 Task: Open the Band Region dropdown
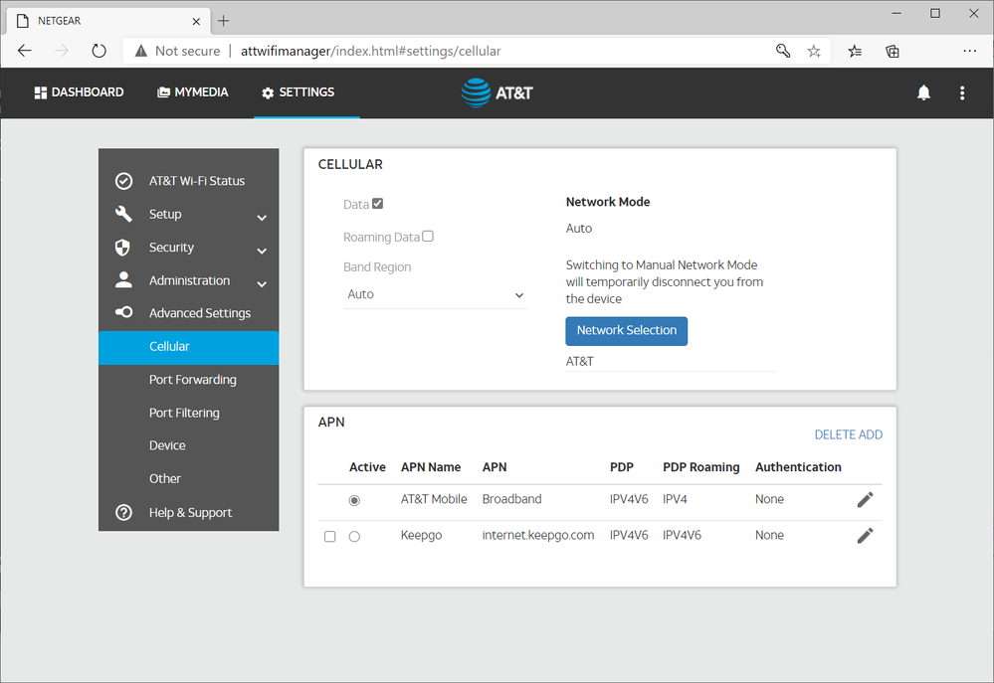[x=434, y=295]
